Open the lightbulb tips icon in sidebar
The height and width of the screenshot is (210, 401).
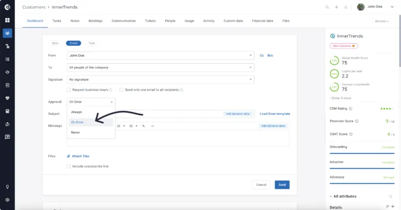click(7, 186)
